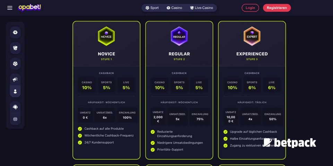This screenshot has height=166, width=333.
Task: Click the purple REGULAR hexagon badge
Action: click(x=179, y=36)
